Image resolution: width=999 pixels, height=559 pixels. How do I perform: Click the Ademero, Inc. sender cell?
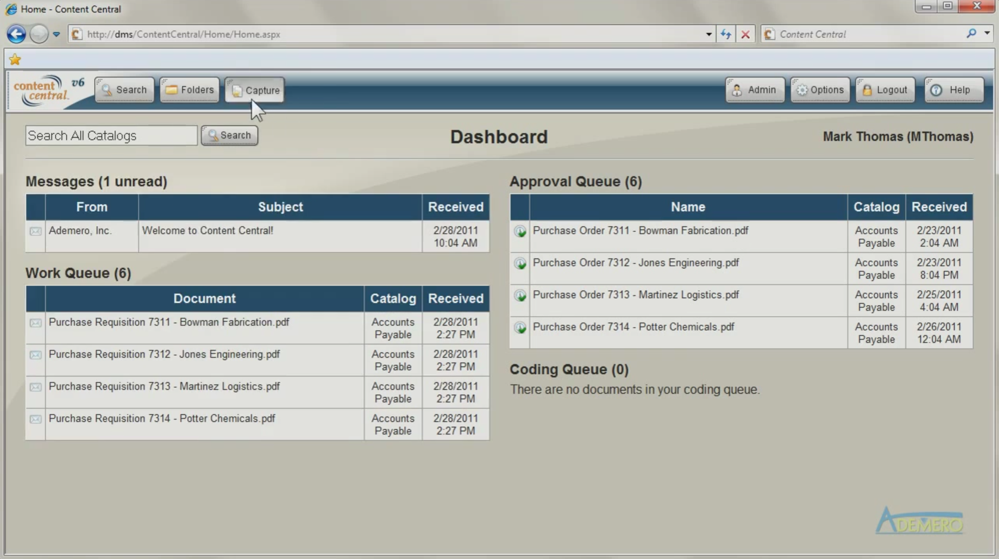(92, 236)
